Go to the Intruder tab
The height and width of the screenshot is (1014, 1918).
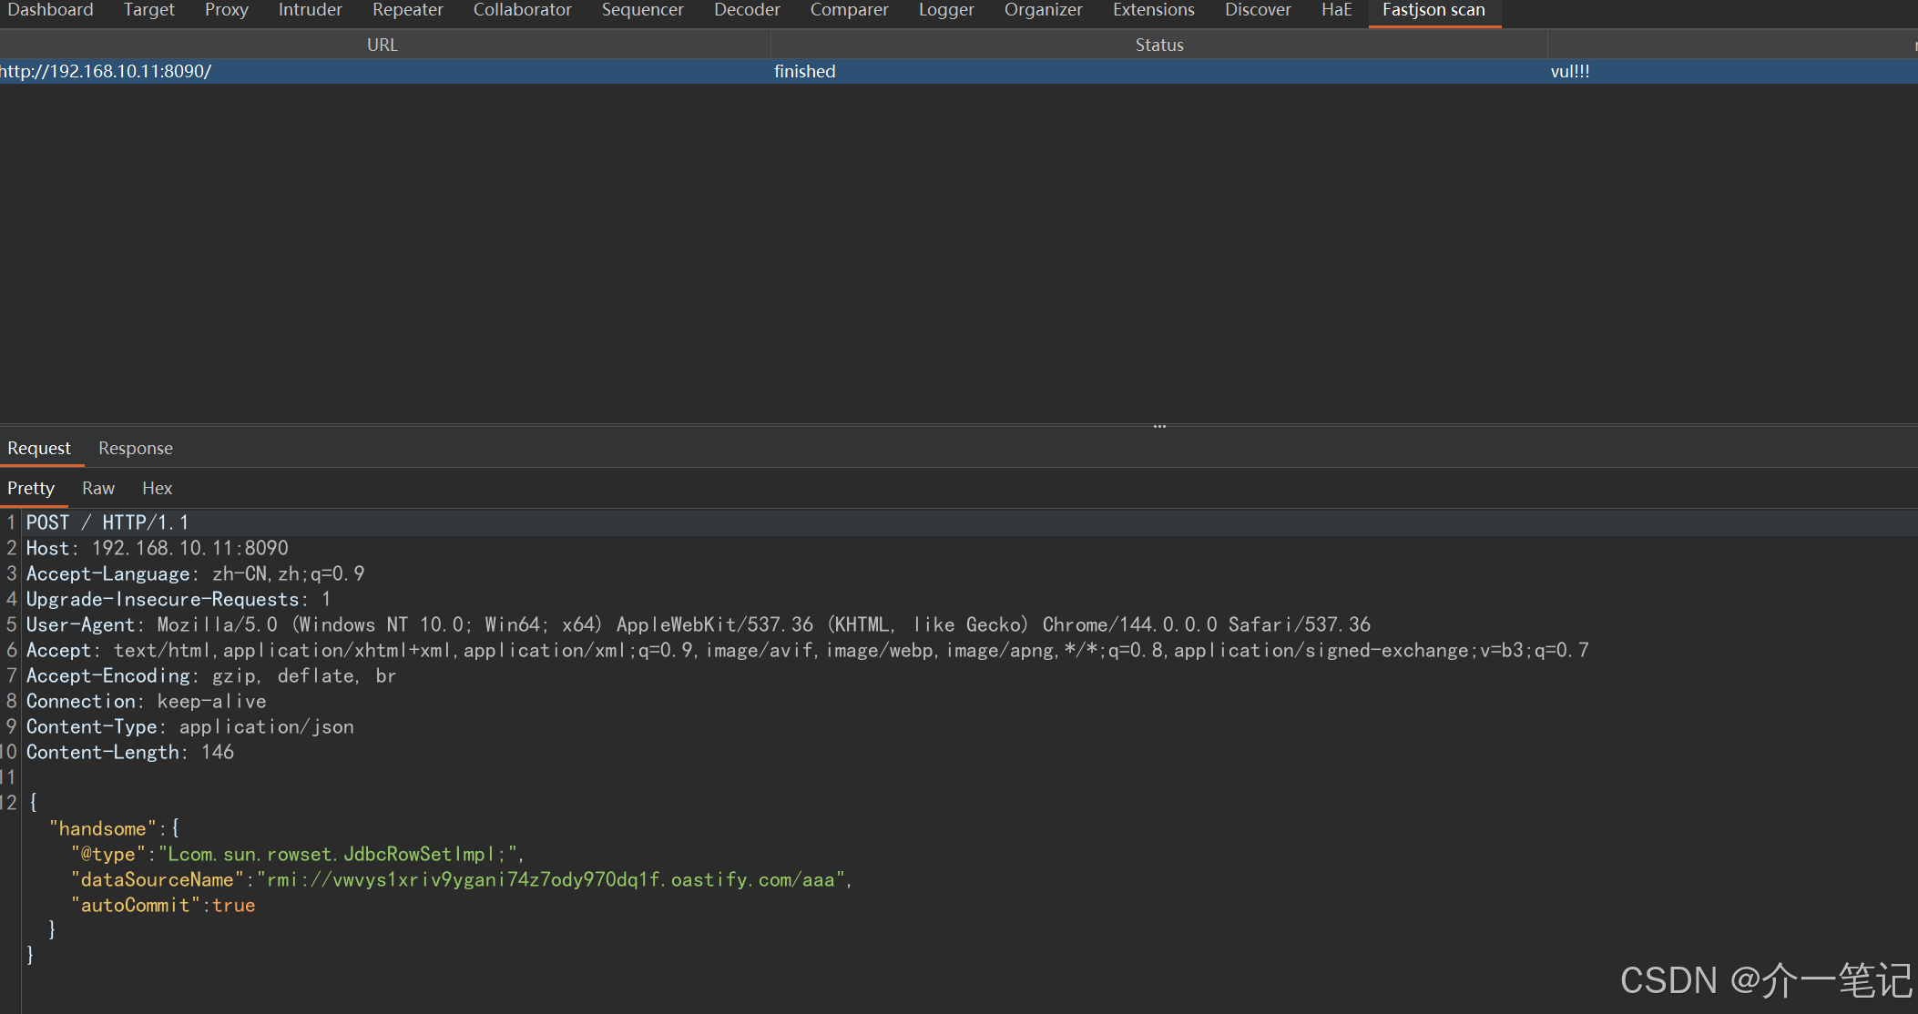pyautogui.click(x=310, y=10)
